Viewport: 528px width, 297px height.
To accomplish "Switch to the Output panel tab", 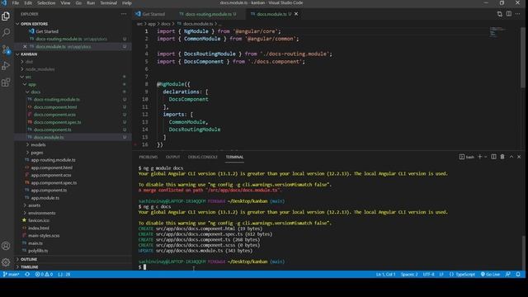I will [172, 157].
